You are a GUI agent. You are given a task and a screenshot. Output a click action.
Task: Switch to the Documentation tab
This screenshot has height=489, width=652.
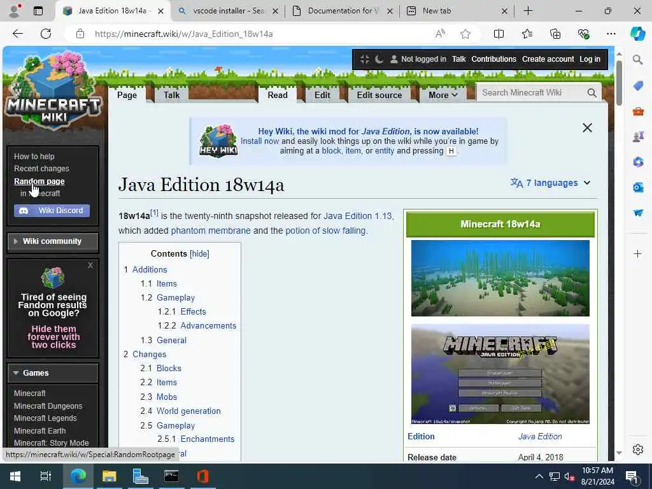tap(342, 11)
